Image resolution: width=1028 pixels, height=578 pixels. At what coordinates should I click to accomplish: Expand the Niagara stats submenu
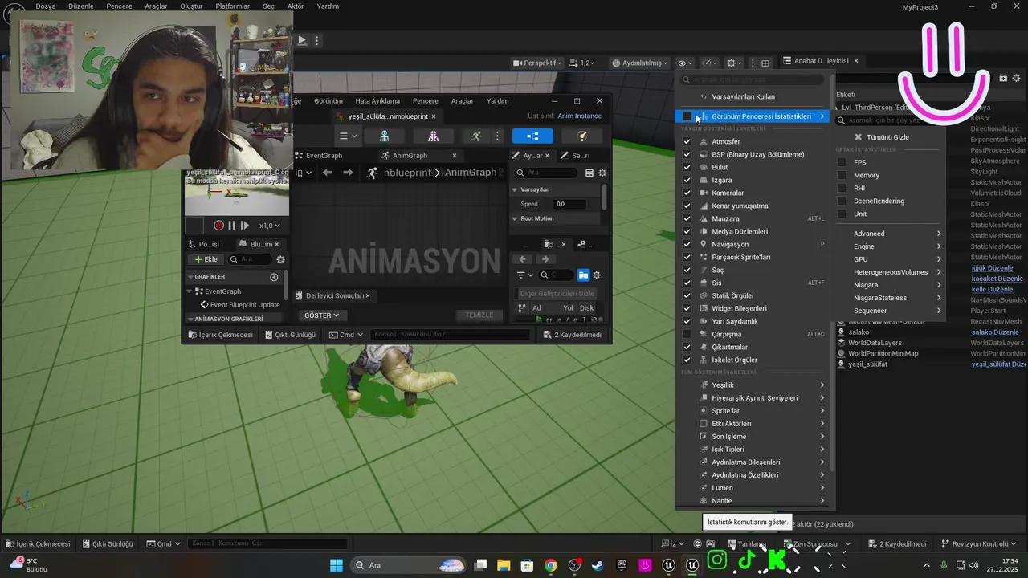tap(889, 285)
